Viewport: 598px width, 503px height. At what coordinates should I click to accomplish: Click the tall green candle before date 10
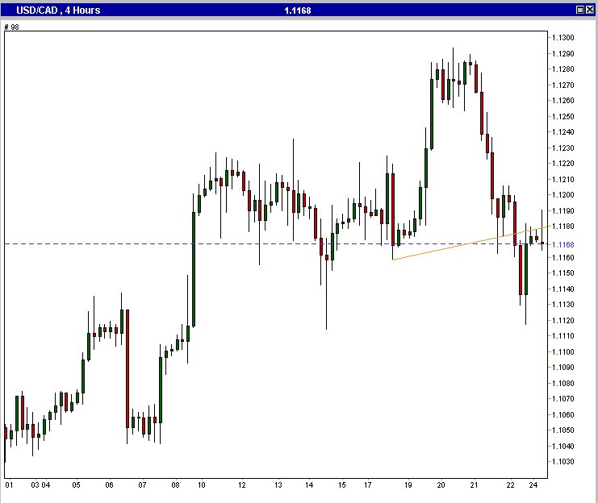[x=194, y=269]
